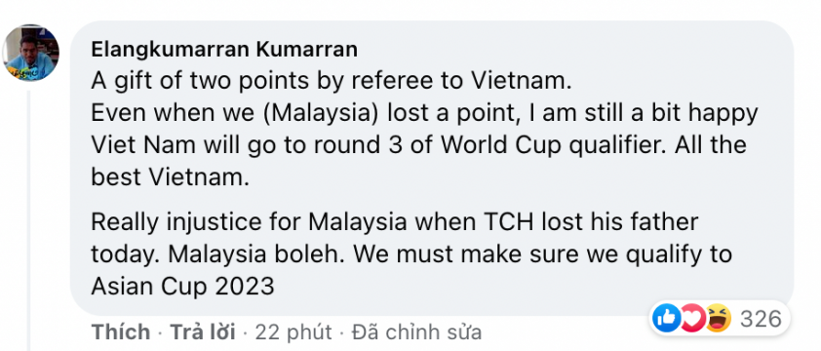Visit Elangkumarran Kumarran's profile name link
Screen dimensions: 821x351
224,50
